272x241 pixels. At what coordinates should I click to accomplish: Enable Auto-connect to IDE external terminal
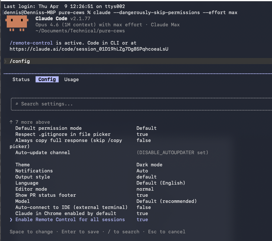click(71, 207)
